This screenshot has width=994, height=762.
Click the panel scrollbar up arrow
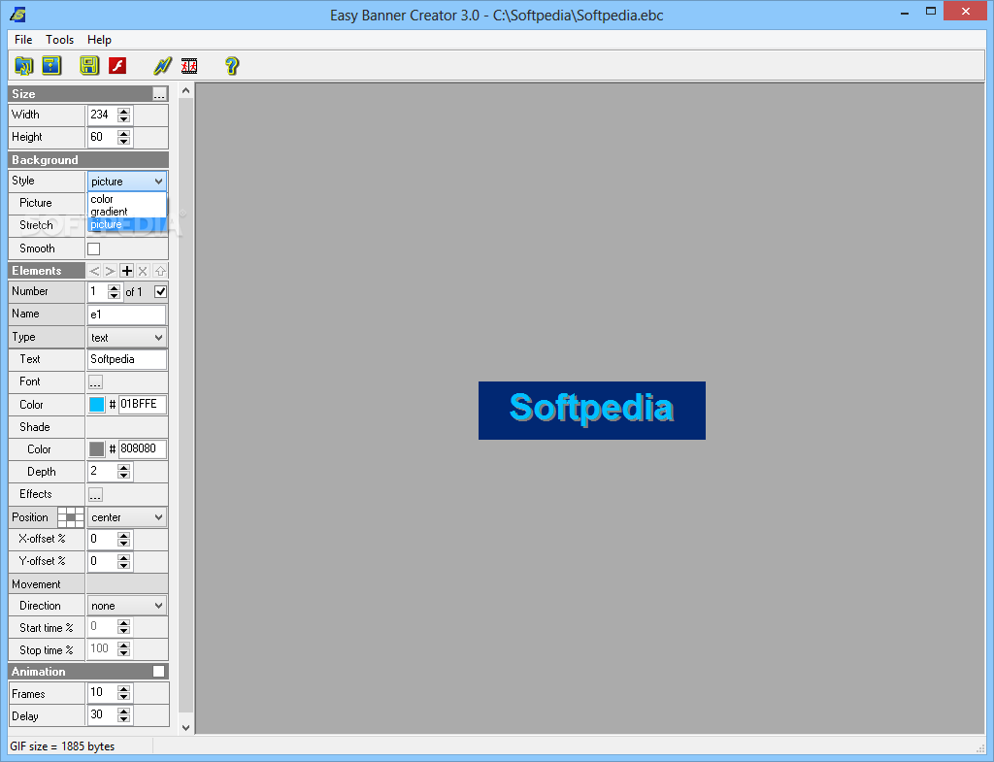(185, 90)
